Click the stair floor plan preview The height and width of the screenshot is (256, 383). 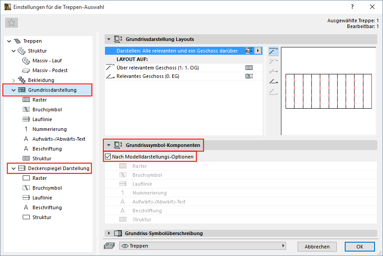coord(329,91)
